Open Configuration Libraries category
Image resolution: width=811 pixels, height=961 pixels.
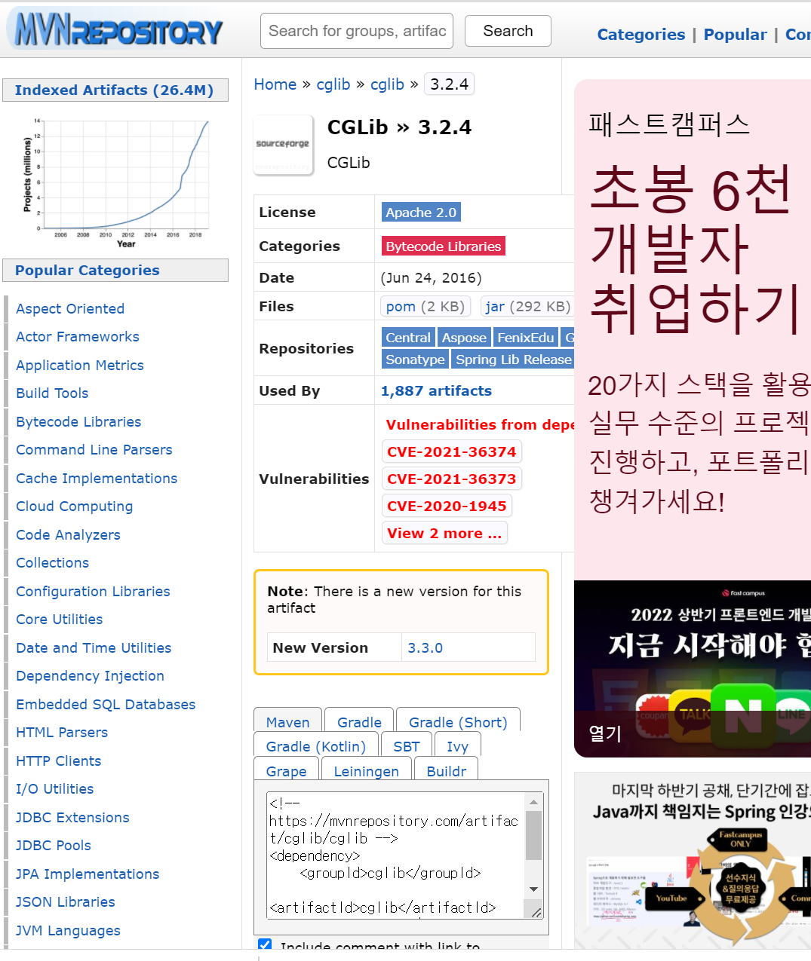93,591
